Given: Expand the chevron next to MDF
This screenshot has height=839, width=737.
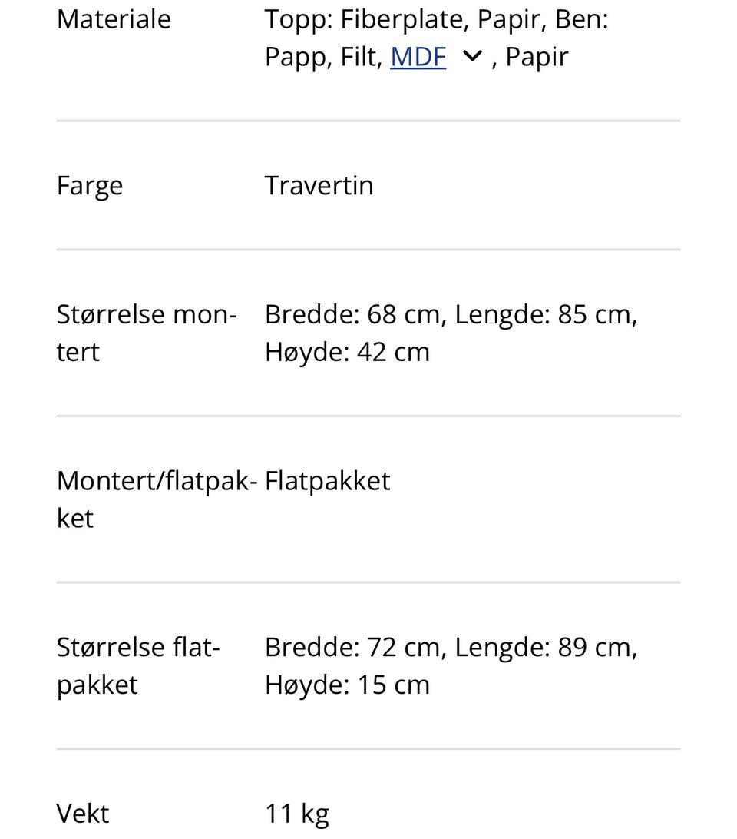Looking at the screenshot, I should coord(473,56).
